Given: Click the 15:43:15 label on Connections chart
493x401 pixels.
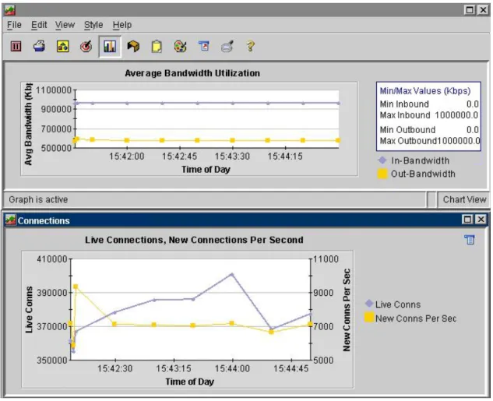Looking at the screenshot, I should coord(174,368).
